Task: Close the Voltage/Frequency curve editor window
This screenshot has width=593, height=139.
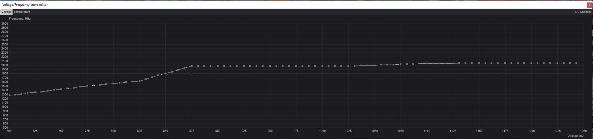Action: [589, 5]
